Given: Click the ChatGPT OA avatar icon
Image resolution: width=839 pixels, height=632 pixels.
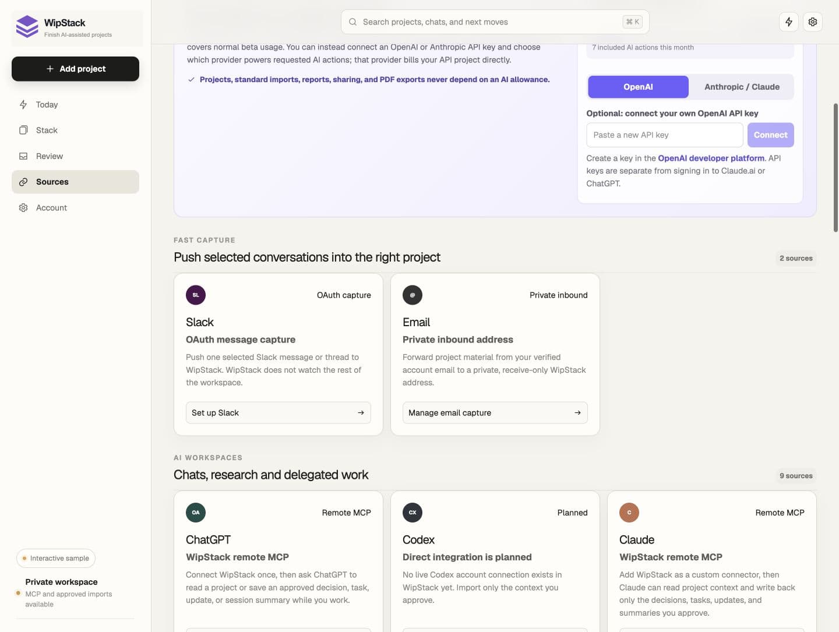Looking at the screenshot, I should pos(196,513).
